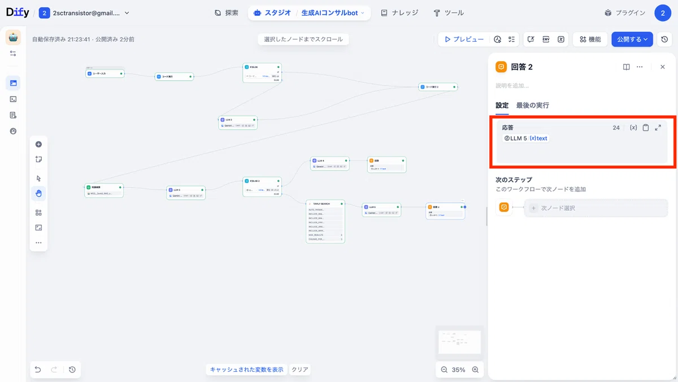The image size is (678, 382).
Task: Copy the 応答 content
Action: [646, 128]
